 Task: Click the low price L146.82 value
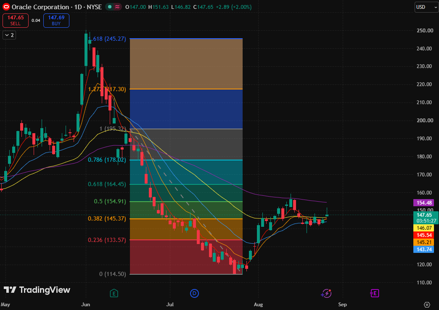181,7
